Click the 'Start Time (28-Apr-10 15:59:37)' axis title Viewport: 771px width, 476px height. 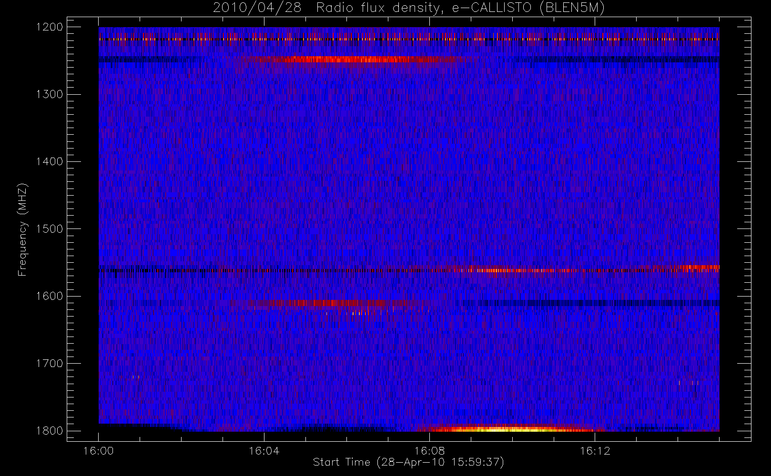(409, 462)
